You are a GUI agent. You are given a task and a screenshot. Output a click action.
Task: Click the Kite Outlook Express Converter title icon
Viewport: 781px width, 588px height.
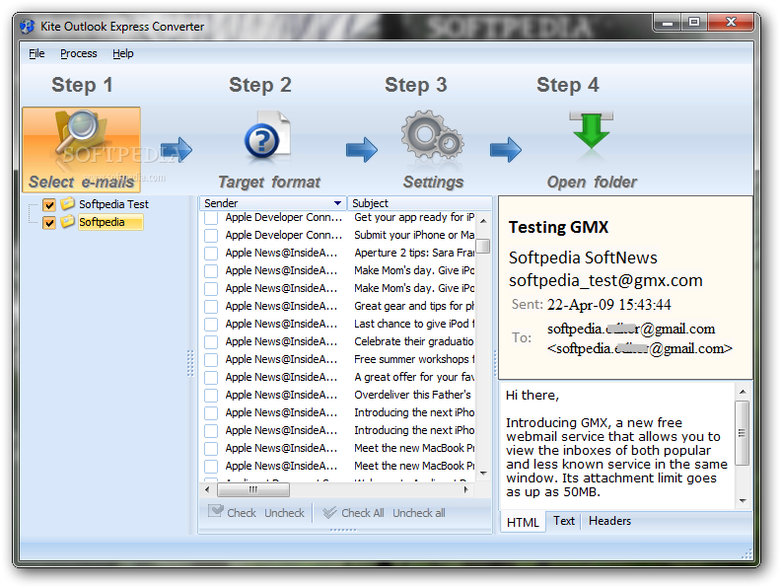28,27
